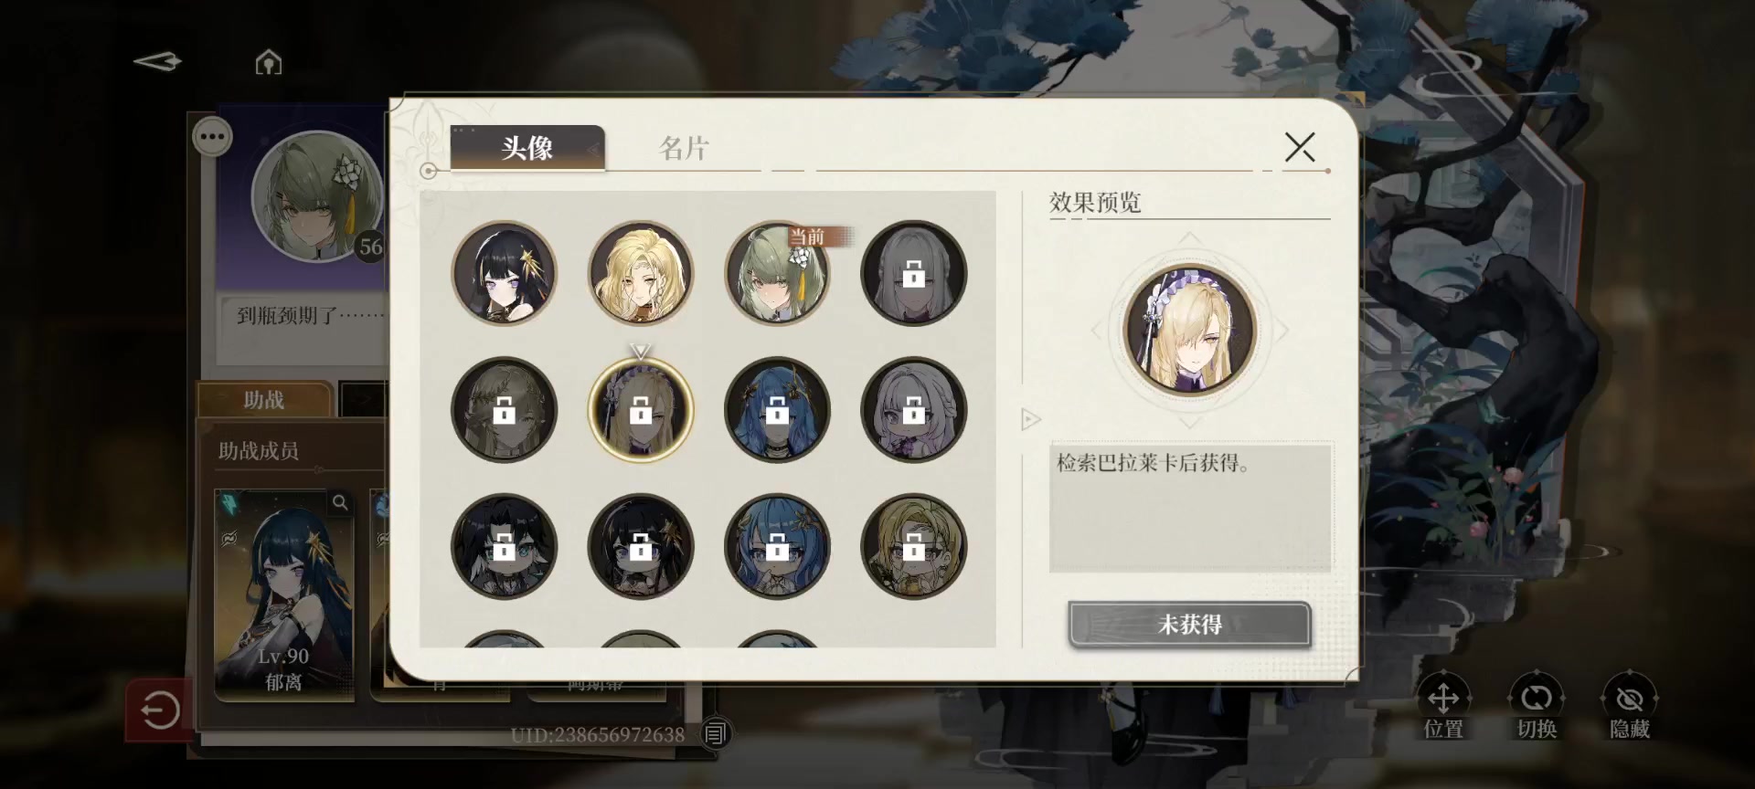Copy UID using the clipboard icon
Image resolution: width=1755 pixels, height=789 pixels.
(x=716, y=733)
